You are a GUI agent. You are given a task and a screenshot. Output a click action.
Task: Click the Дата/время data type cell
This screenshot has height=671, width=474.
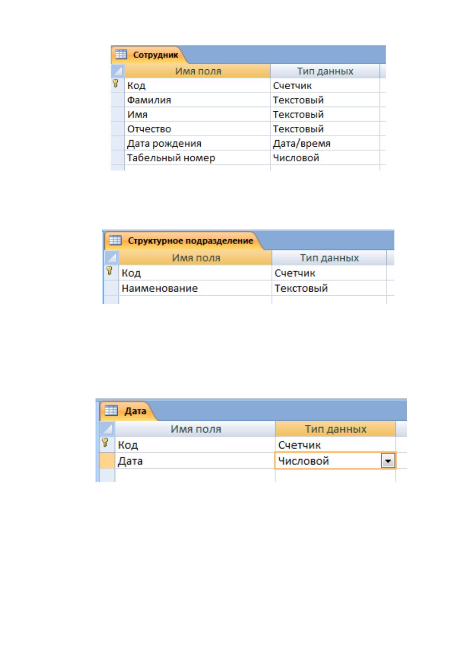325,143
